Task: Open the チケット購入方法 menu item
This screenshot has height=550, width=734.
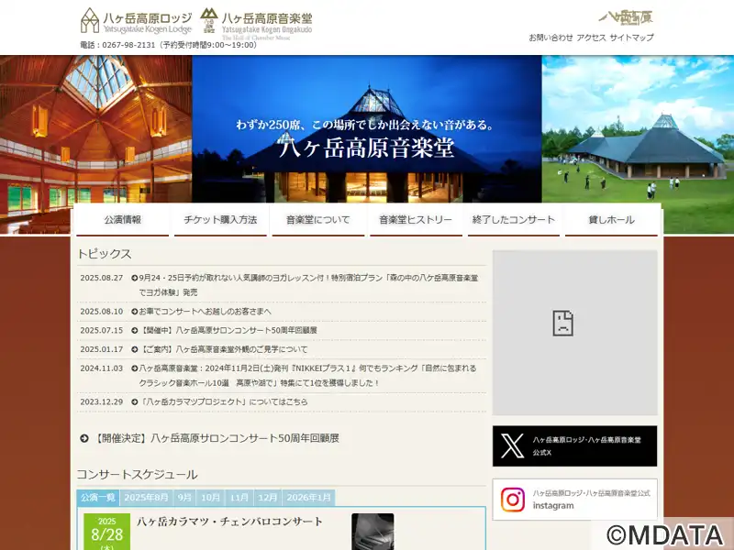Action: tap(220, 219)
